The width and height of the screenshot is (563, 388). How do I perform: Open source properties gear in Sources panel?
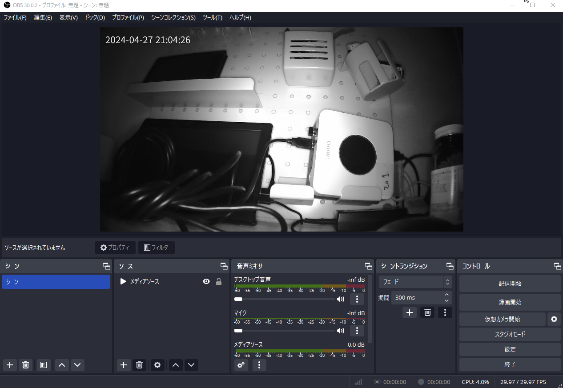click(157, 365)
